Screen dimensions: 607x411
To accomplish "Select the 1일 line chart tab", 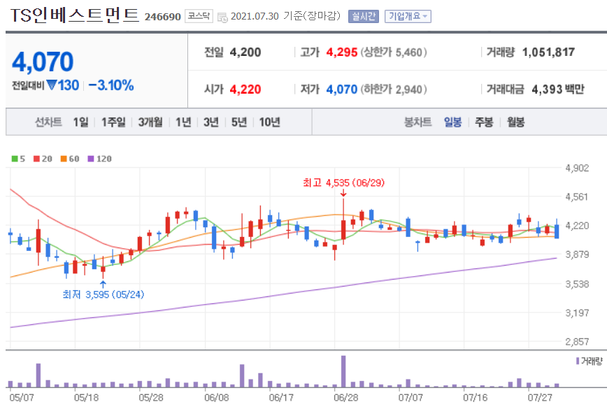I will tap(80, 122).
